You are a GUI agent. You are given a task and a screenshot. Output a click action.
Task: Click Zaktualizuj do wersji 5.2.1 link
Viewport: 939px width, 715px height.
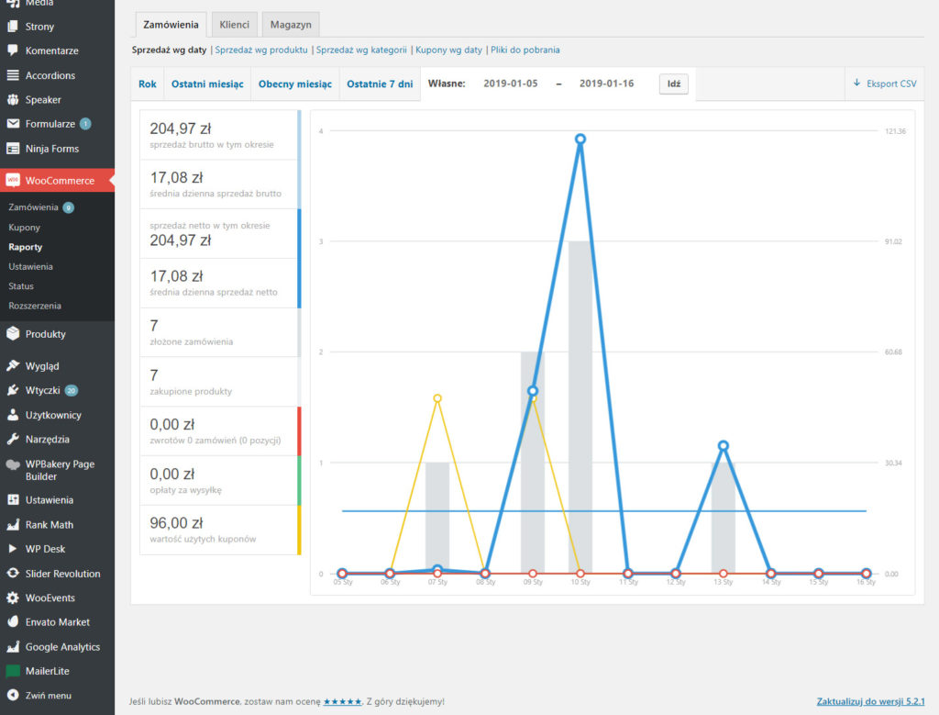(871, 702)
